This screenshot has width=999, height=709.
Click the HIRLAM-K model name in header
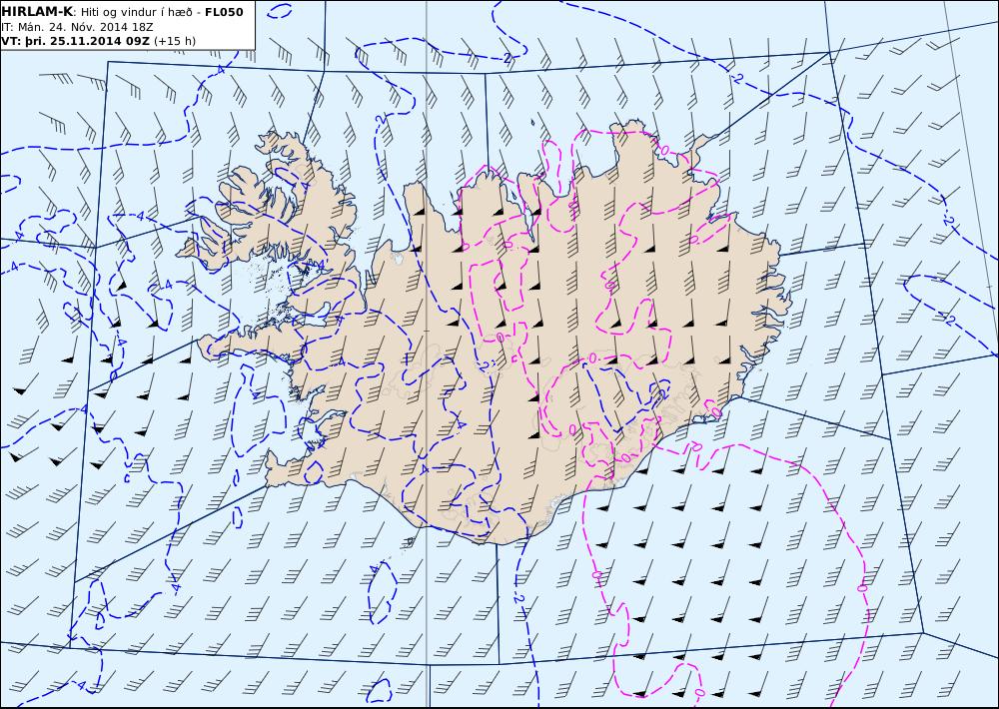(x=37, y=12)
